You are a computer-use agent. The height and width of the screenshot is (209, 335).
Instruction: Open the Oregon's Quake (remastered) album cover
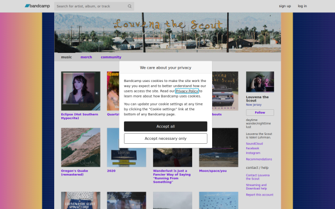click(x=80, y=147)
